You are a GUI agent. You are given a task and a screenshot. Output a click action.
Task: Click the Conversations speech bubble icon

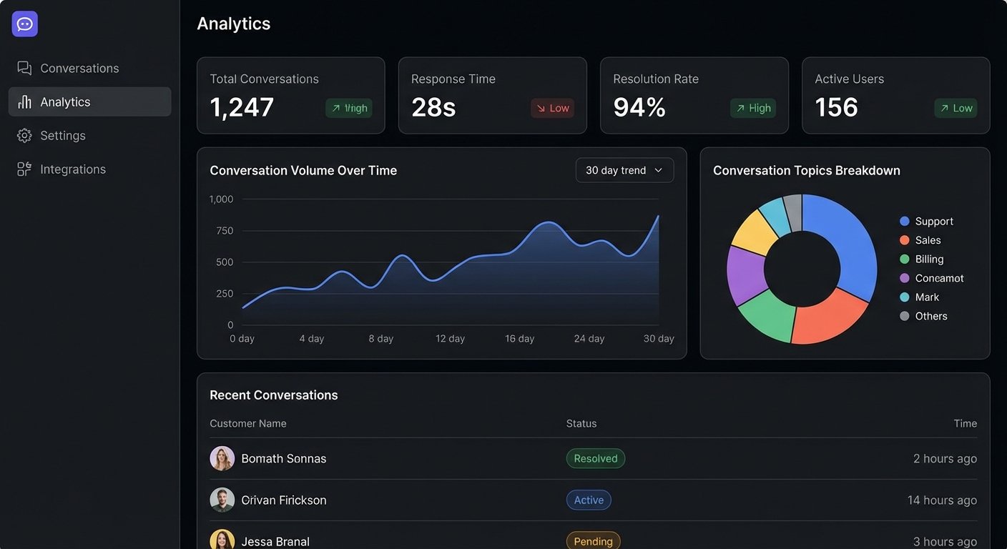pyautogui.click(x=24, y=69)
